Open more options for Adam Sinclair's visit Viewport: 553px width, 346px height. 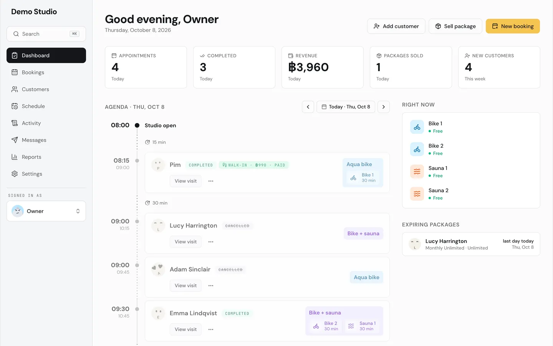point(211,286)
